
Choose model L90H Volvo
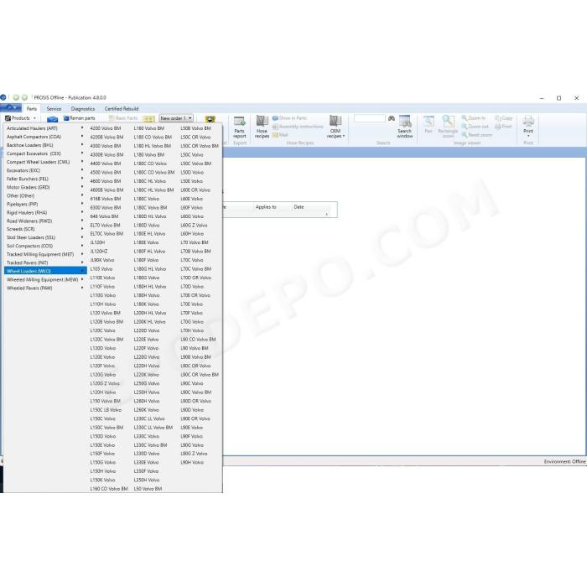point(192,462)
